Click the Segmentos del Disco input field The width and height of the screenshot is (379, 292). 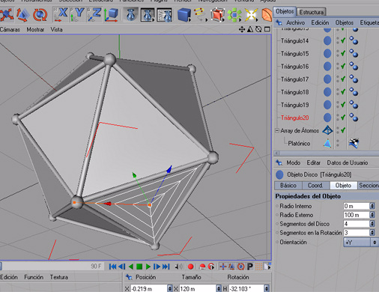[x=356, y=224]
